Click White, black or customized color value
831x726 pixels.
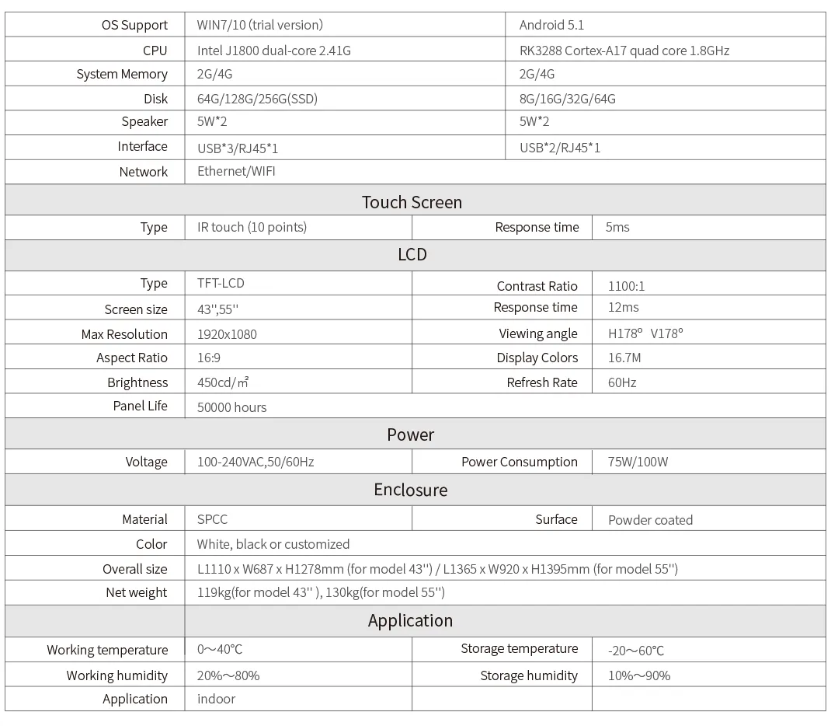[x=273, y=544]
